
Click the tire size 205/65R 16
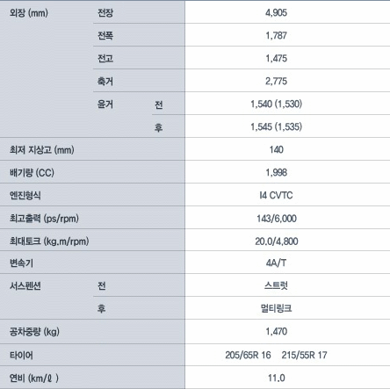(x=248, y=355)
